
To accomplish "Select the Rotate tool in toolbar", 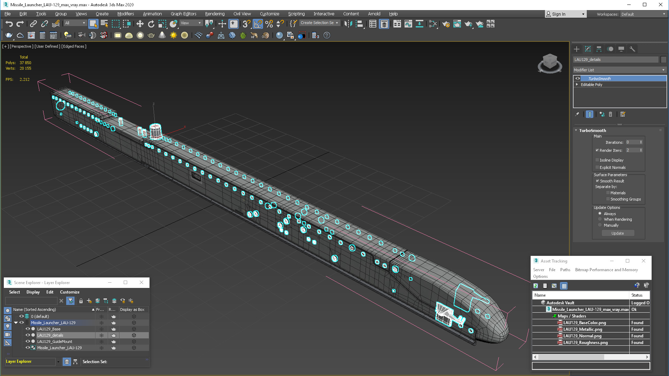I will pyautogui.click(x=151, y=24).
